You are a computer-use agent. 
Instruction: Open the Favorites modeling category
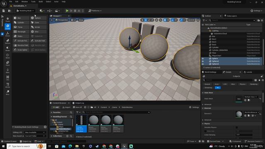[7, 19]
